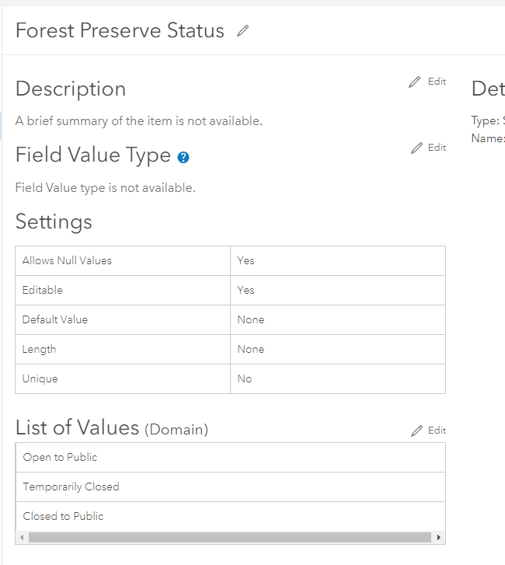The height and width of the screenshot is (565, 505).
Task: Click the pencil icon beside the Forest Preserve Status title
Action: click(x=243, y=31)
